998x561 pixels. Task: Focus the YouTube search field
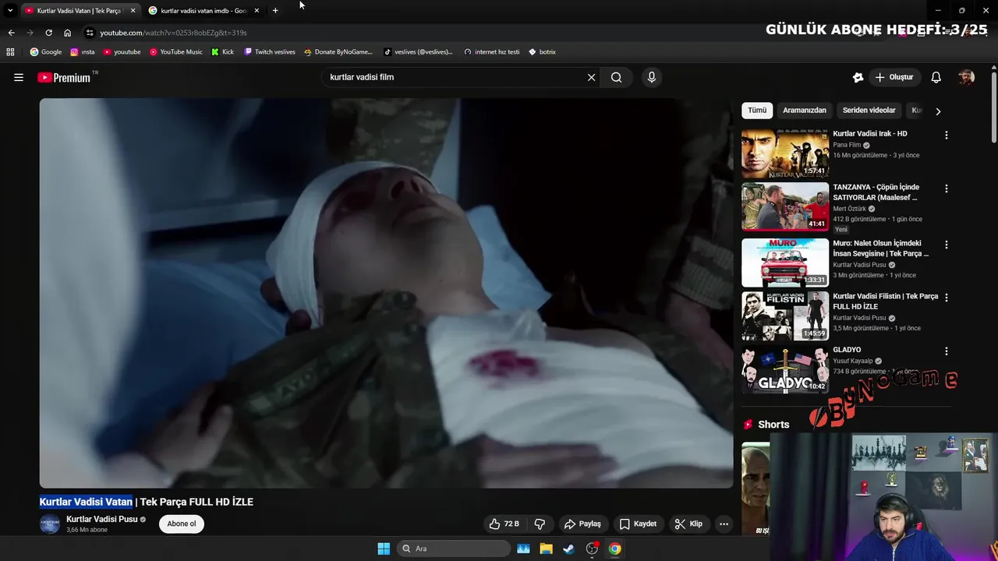pos(455,77)
